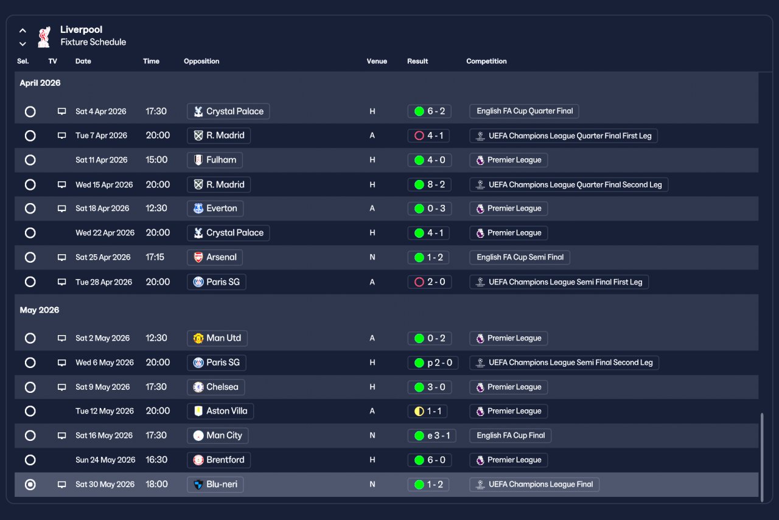Click the Man Utd badge icon
This screenshot has width=779, height=520.
coord(198,338)
